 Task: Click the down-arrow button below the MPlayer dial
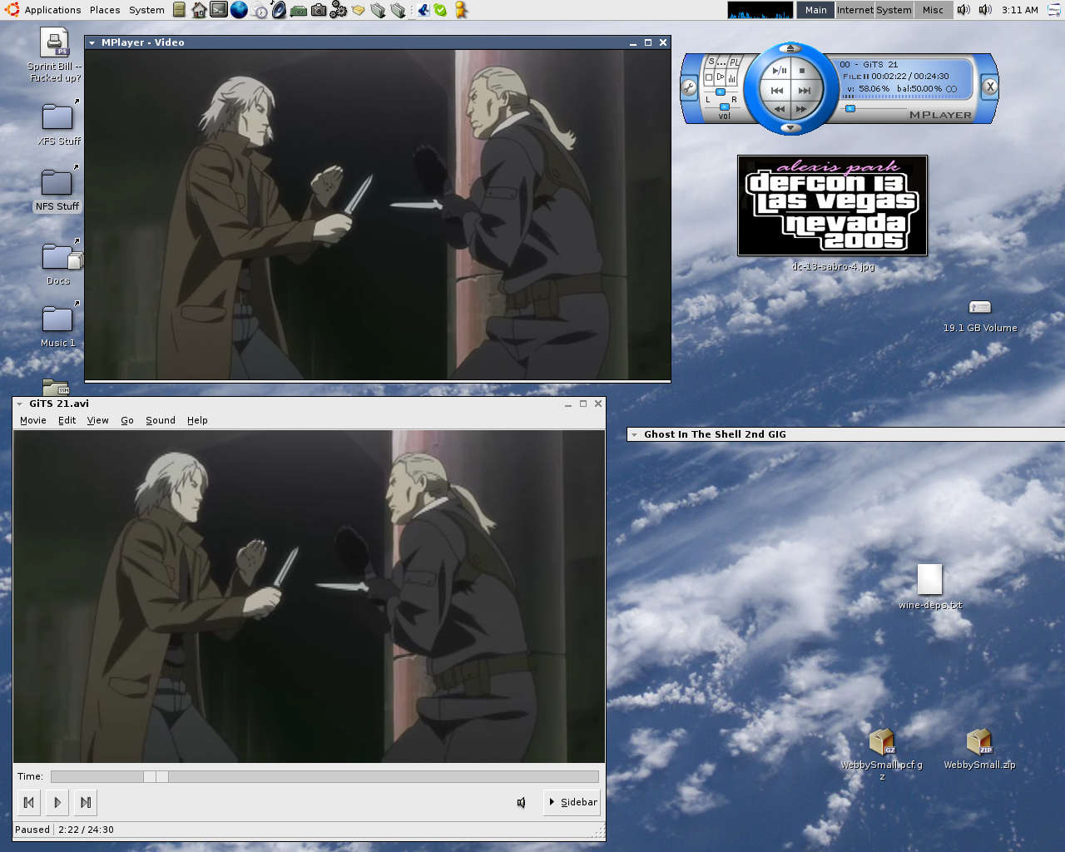tap(790, 128)
